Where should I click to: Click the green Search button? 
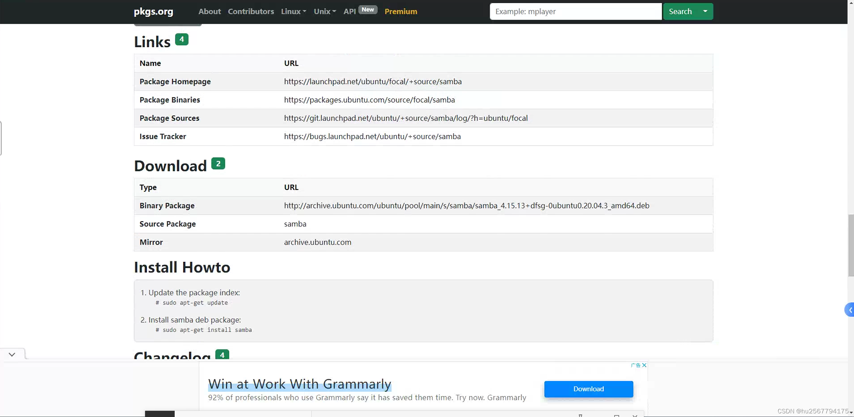pos(680,11)
